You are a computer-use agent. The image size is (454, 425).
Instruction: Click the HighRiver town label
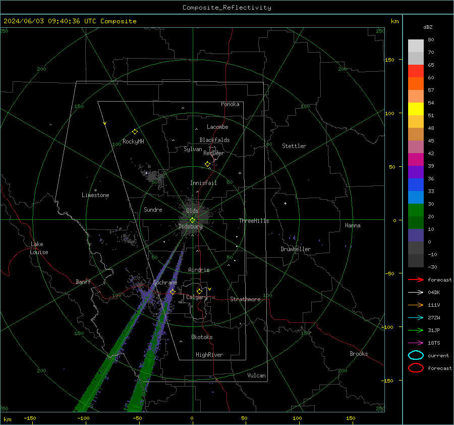209,355
